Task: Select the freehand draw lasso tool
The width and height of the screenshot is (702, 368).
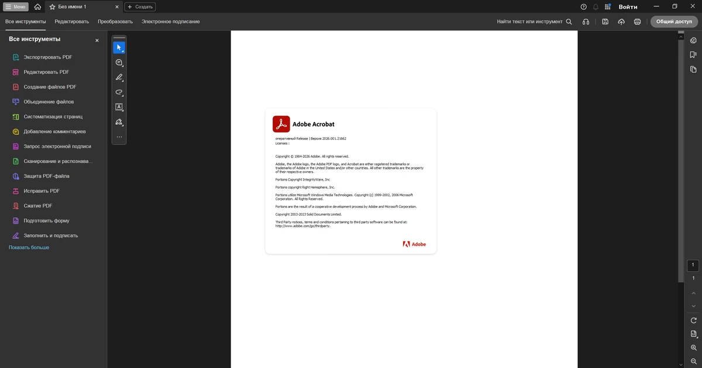Action: [119, 92]
